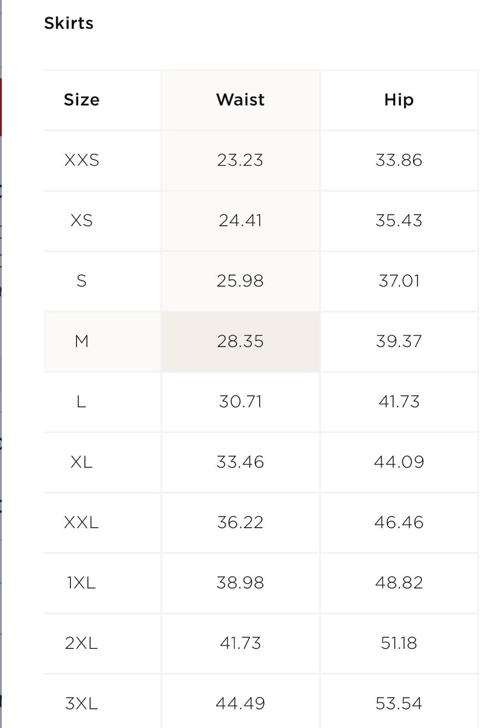Select the M size row

261,341
